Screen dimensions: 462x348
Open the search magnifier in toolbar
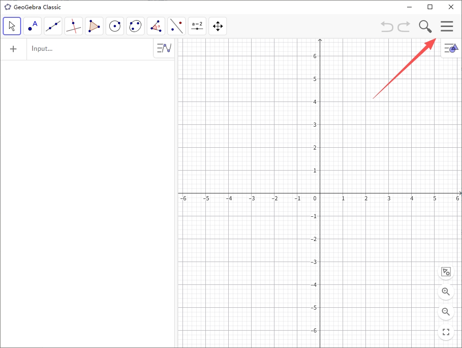pyautogui.click(x=425, y=27)
